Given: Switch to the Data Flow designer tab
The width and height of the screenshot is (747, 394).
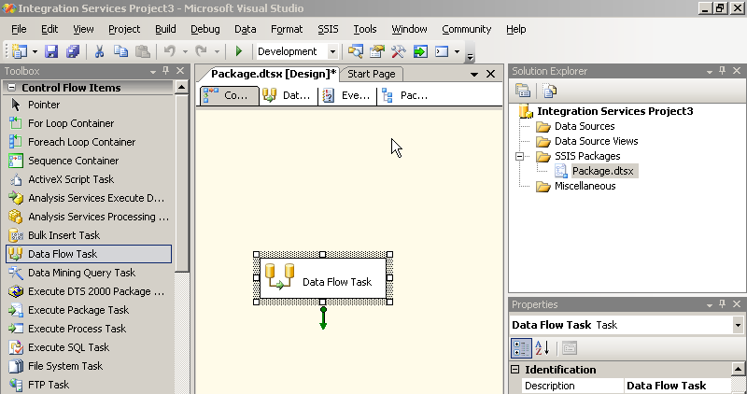Looking at the screenshot, I should tap(288, 95).
